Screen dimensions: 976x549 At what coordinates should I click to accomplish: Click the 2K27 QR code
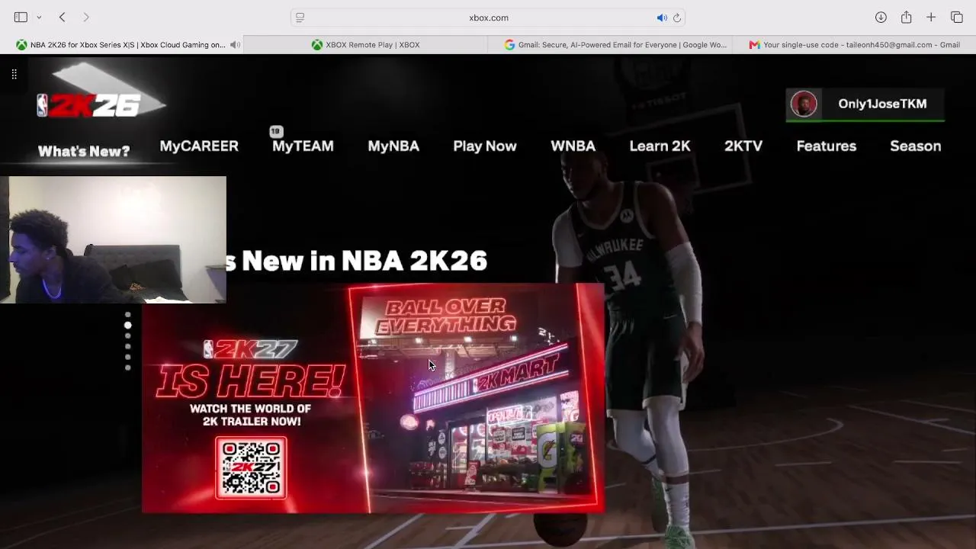coord(251,468)
